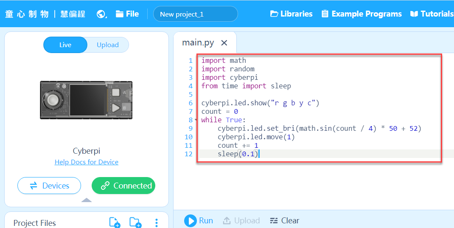454x228 pixels.
Task: Click line number 5 in the gutter
Action: (191, 94)
